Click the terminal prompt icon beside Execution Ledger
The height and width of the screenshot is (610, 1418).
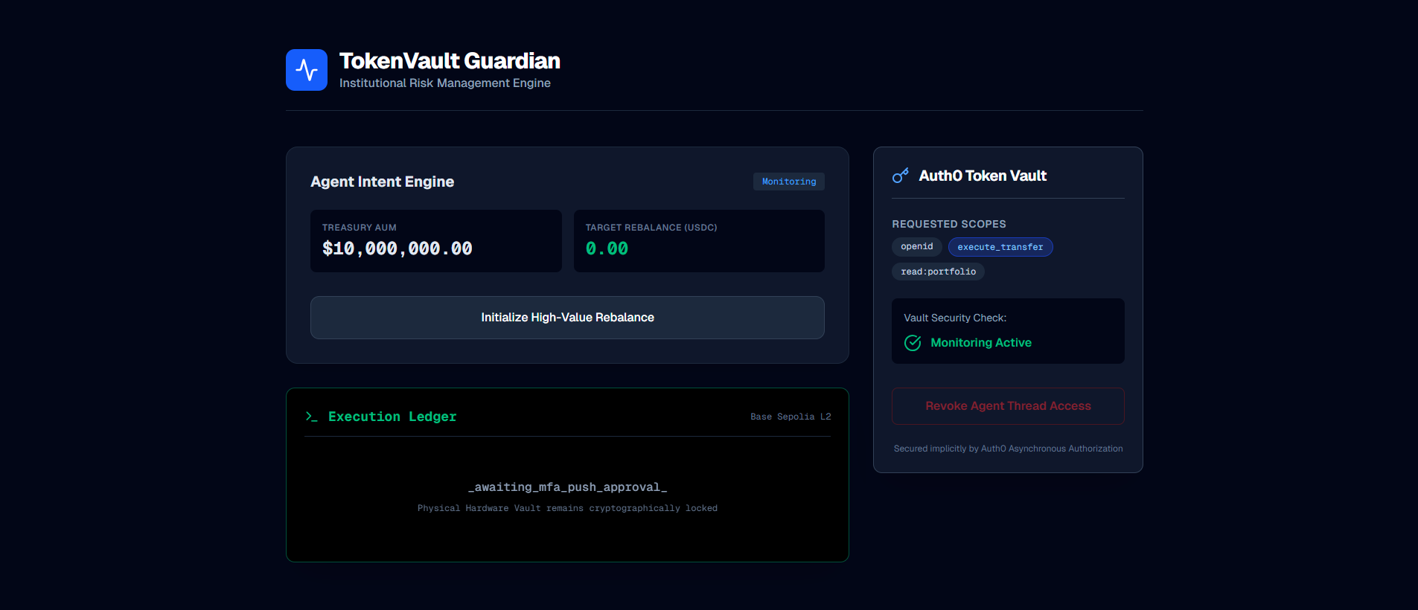coord(311,417)
